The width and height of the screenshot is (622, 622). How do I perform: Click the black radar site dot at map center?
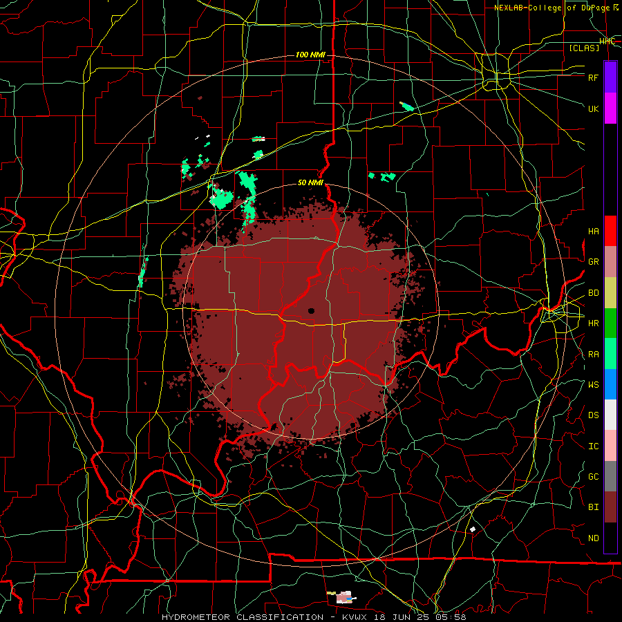point(311,311)
